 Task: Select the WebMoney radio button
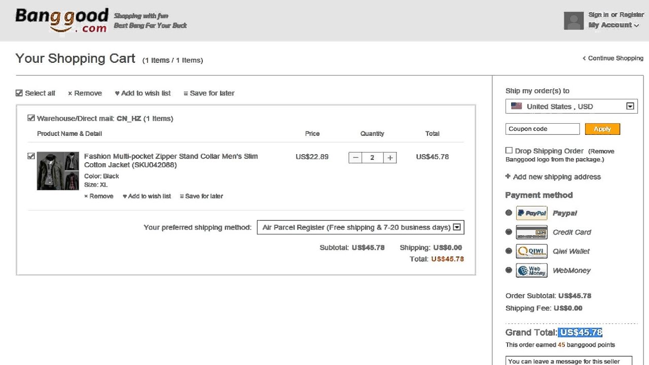coord(509,270)
